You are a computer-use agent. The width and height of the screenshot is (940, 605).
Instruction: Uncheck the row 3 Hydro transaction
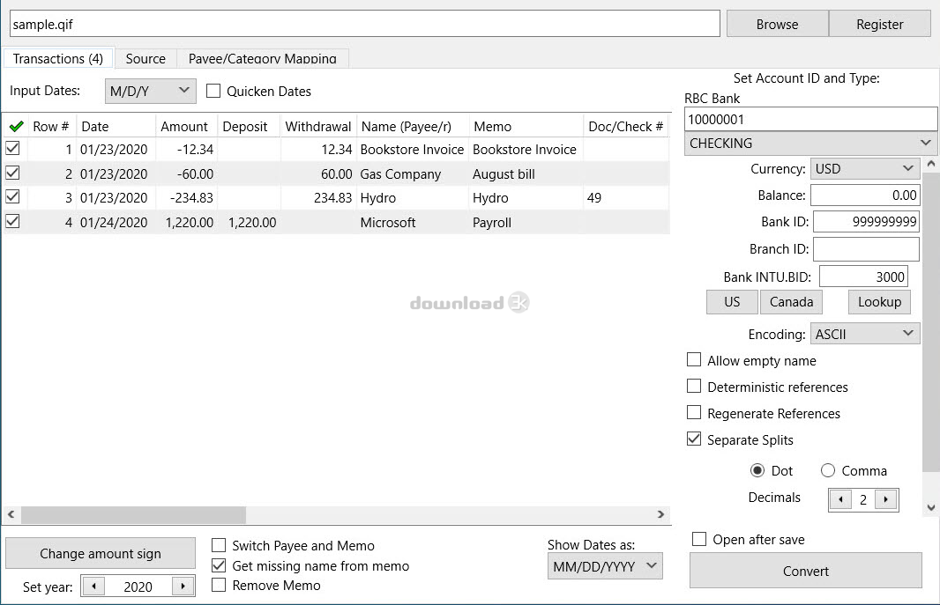click(x=12, y=197)
